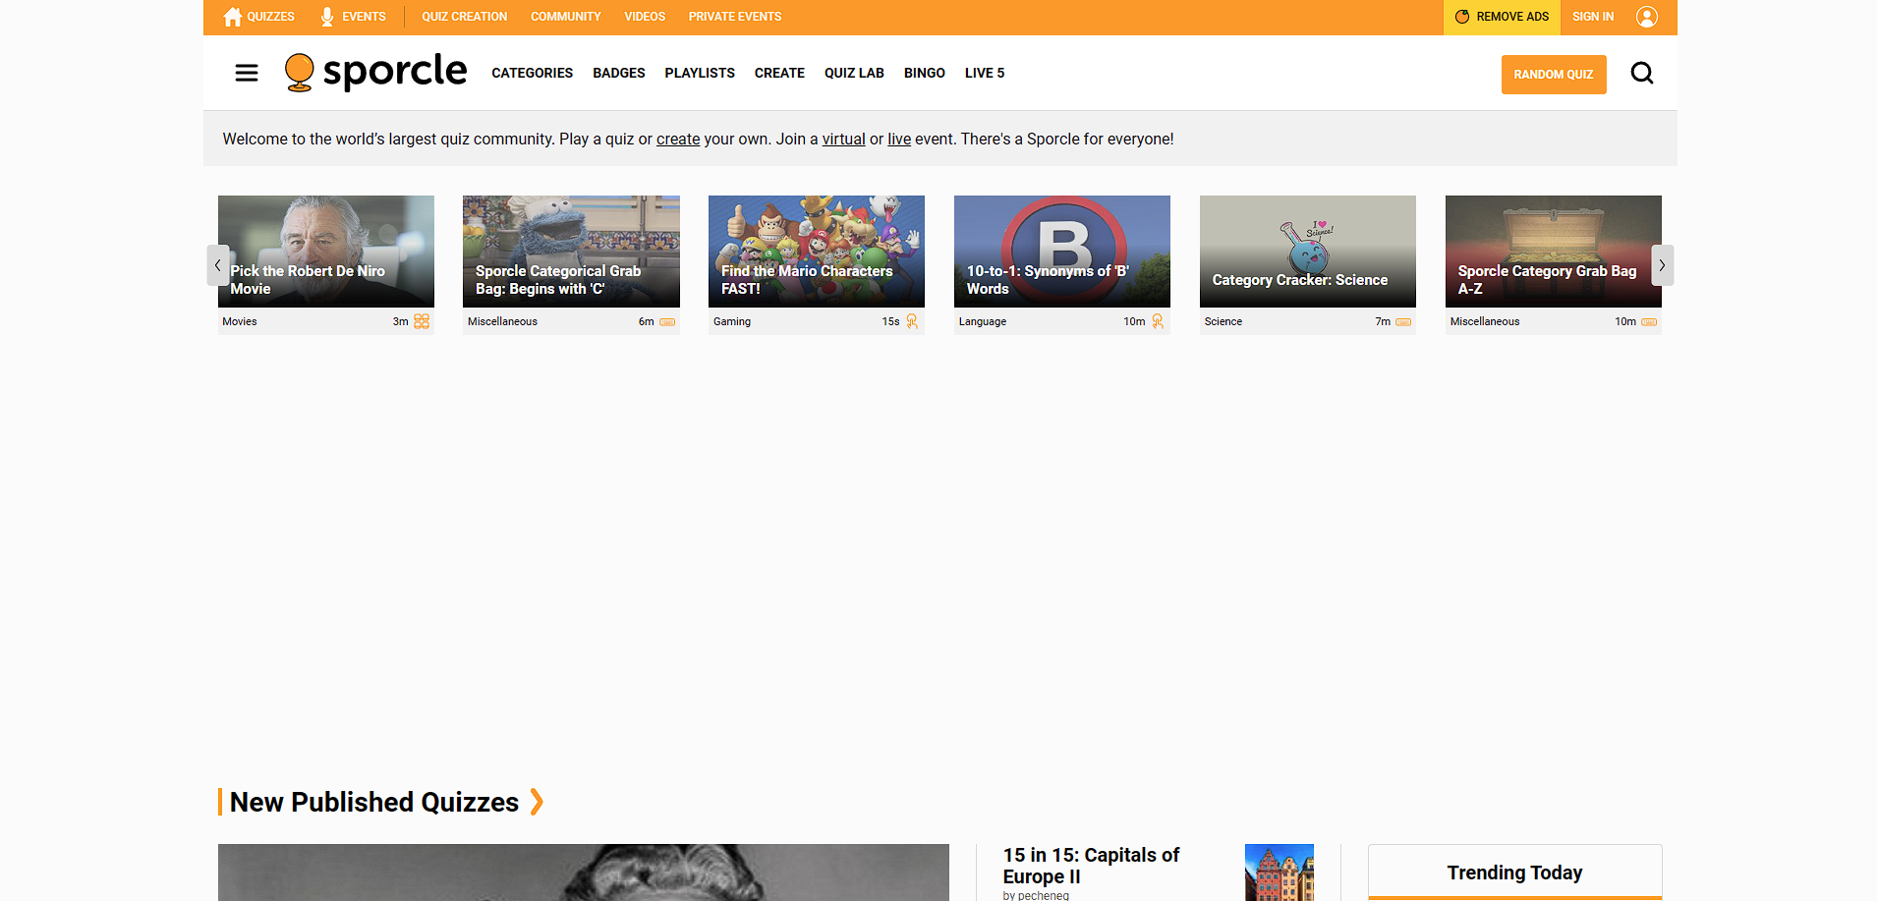Viewport: 1877px width, 901px height.
Task: Click the Sporcle logo
Action: click(x=375, y=72)
